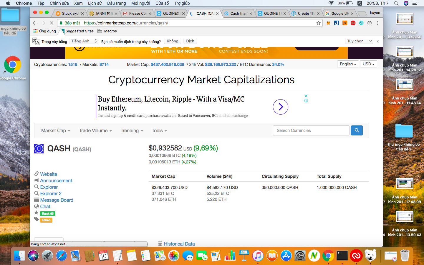This screenshot has width=424, height=265.
Task: Click the Search Currencies input field
Action: (x=311, y=130)
